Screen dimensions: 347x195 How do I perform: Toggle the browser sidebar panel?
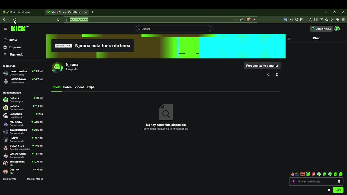(316, 19)
